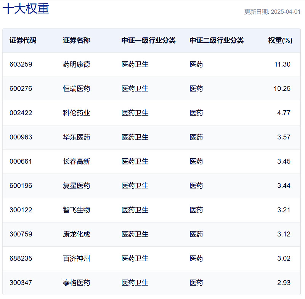The width and height of the screenshot is (305, 299).
Task: Click the 证券代码 column header
Action: click(23, 40)
